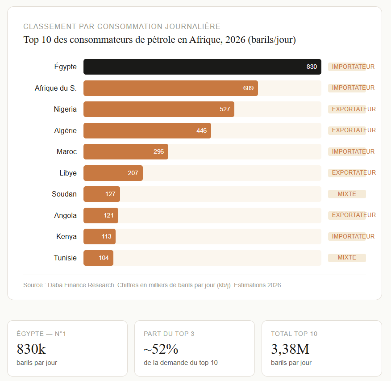Image resolution: width=391 pixels, height=381 pixels.
Task: Click the Soudan bar with value 127
Action: 102,194
